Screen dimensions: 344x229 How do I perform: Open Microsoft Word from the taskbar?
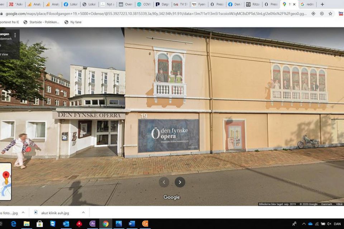pos(132,224)
